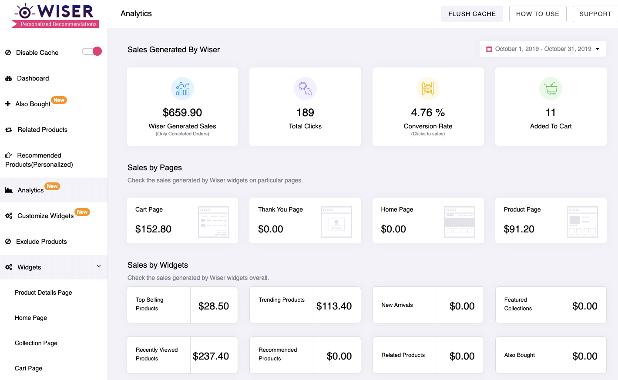Click the How To Use button
The image size is (618, 380).
pyautogui.click(x=538, y=14)
